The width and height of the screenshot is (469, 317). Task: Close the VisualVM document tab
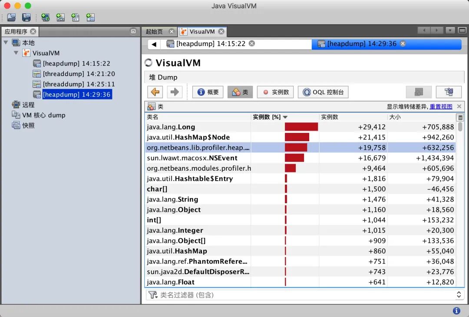[x=221, y=31]
